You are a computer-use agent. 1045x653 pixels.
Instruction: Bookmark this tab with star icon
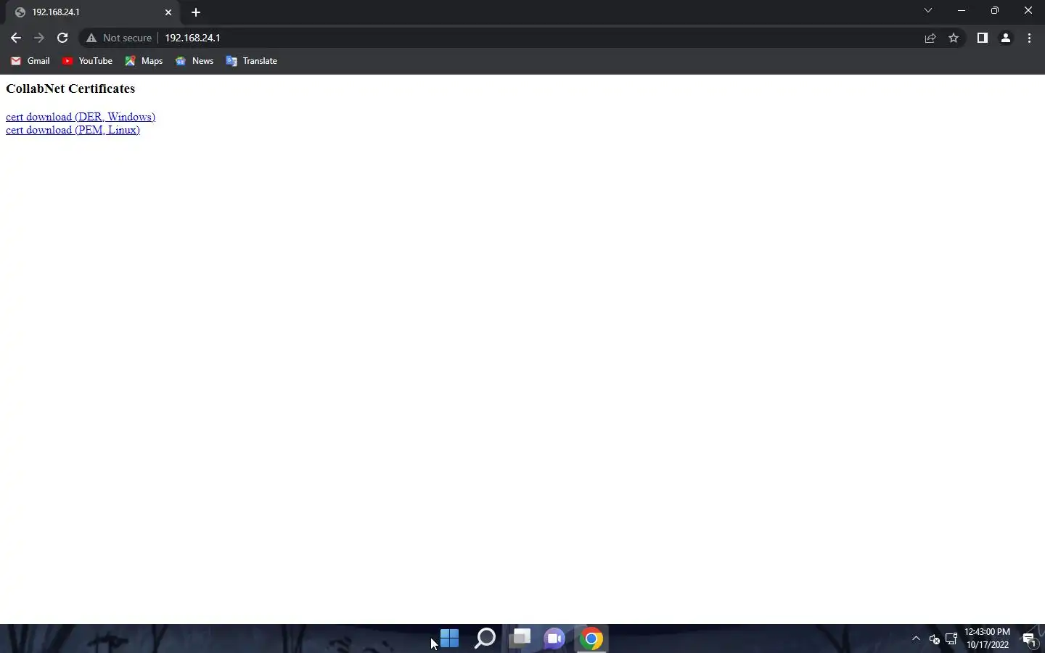point(954,38)
